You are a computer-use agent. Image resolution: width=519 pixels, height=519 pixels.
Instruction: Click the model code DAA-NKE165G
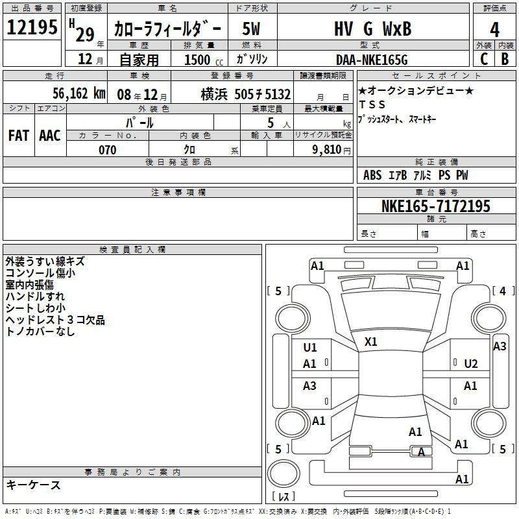372,60
